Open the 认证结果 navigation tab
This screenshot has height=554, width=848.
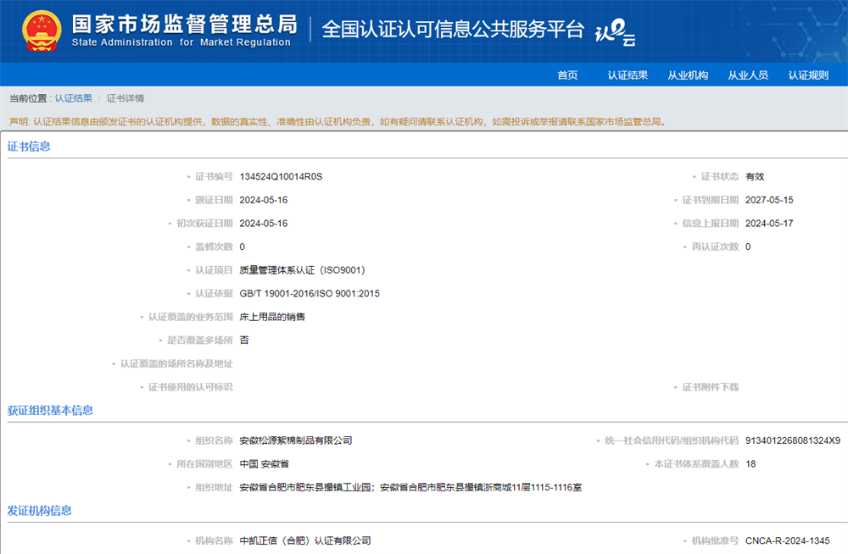pyautogui.click(x=628, y=75)
